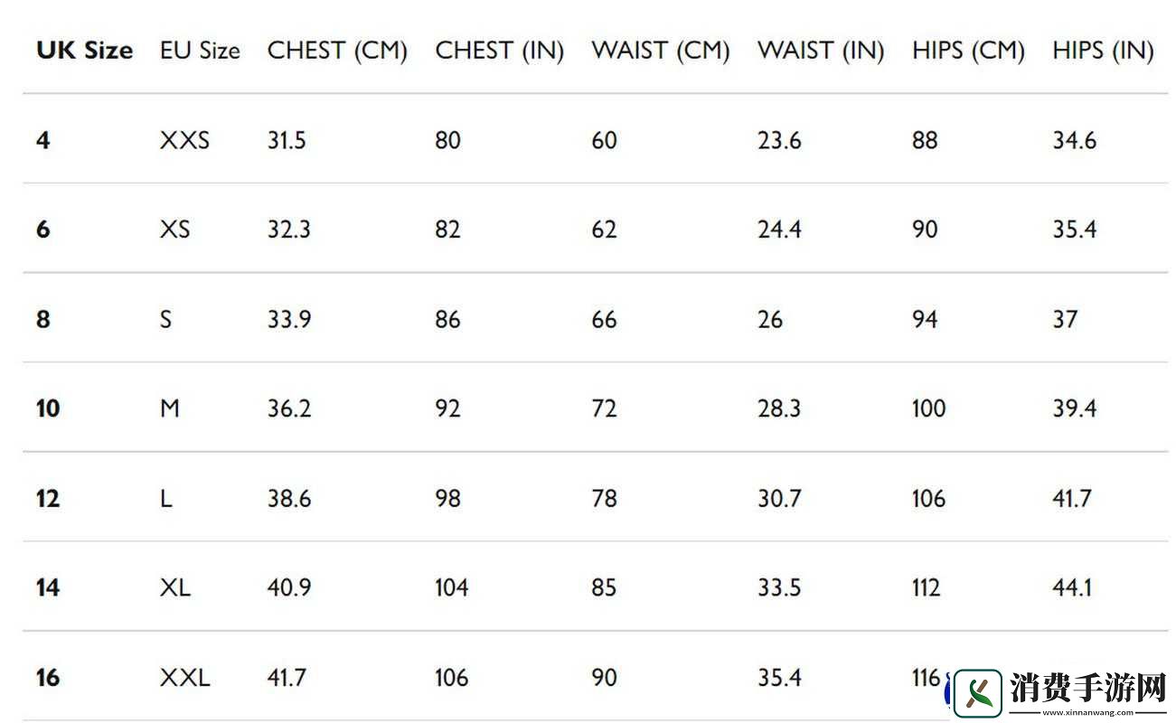Select UK size 10 row label
The height and width of the screenshot is (723, 1176).
click(48, 408)
